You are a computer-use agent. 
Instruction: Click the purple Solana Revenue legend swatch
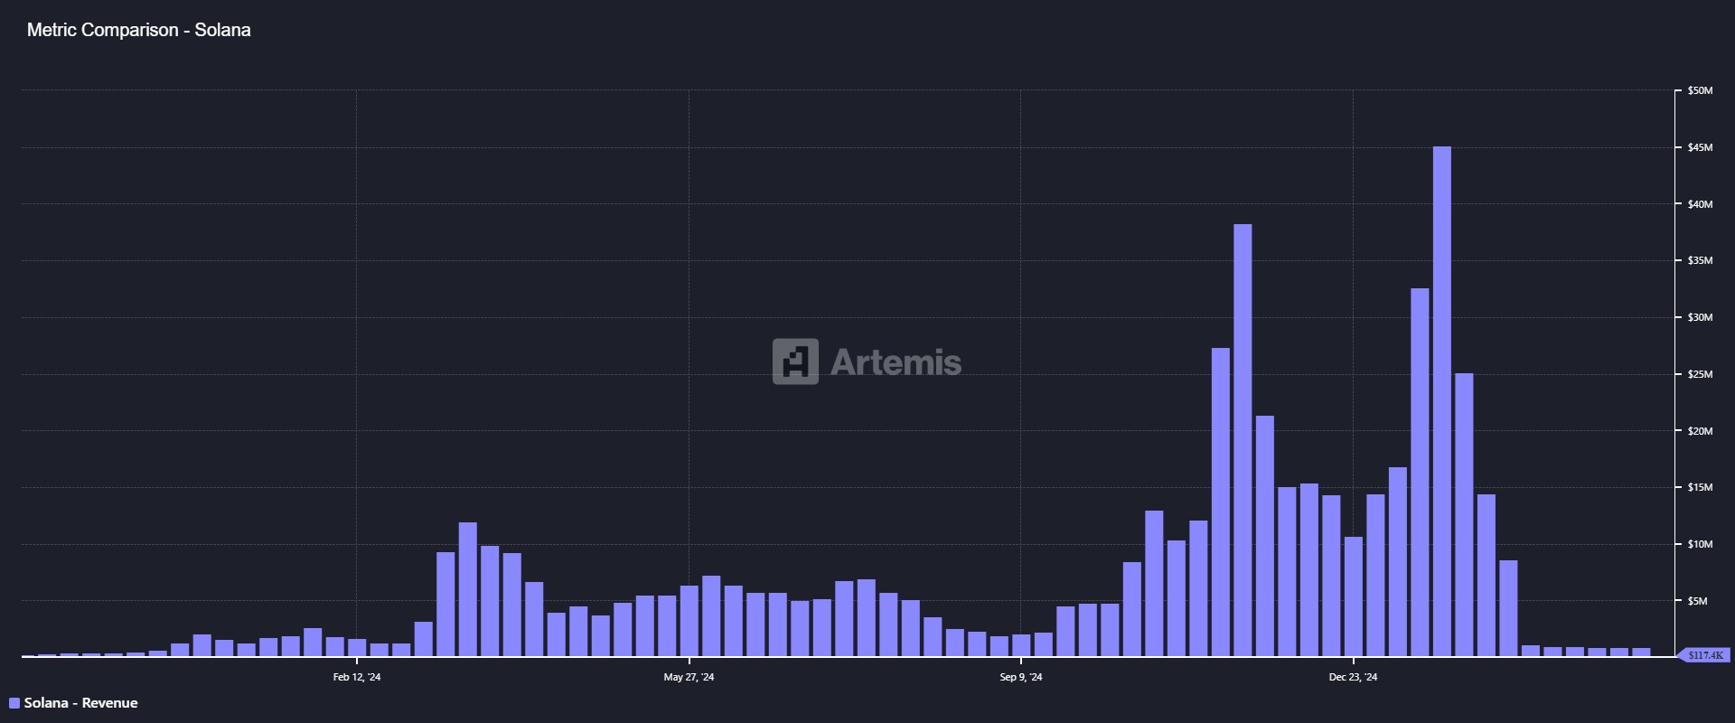(14, 703)
